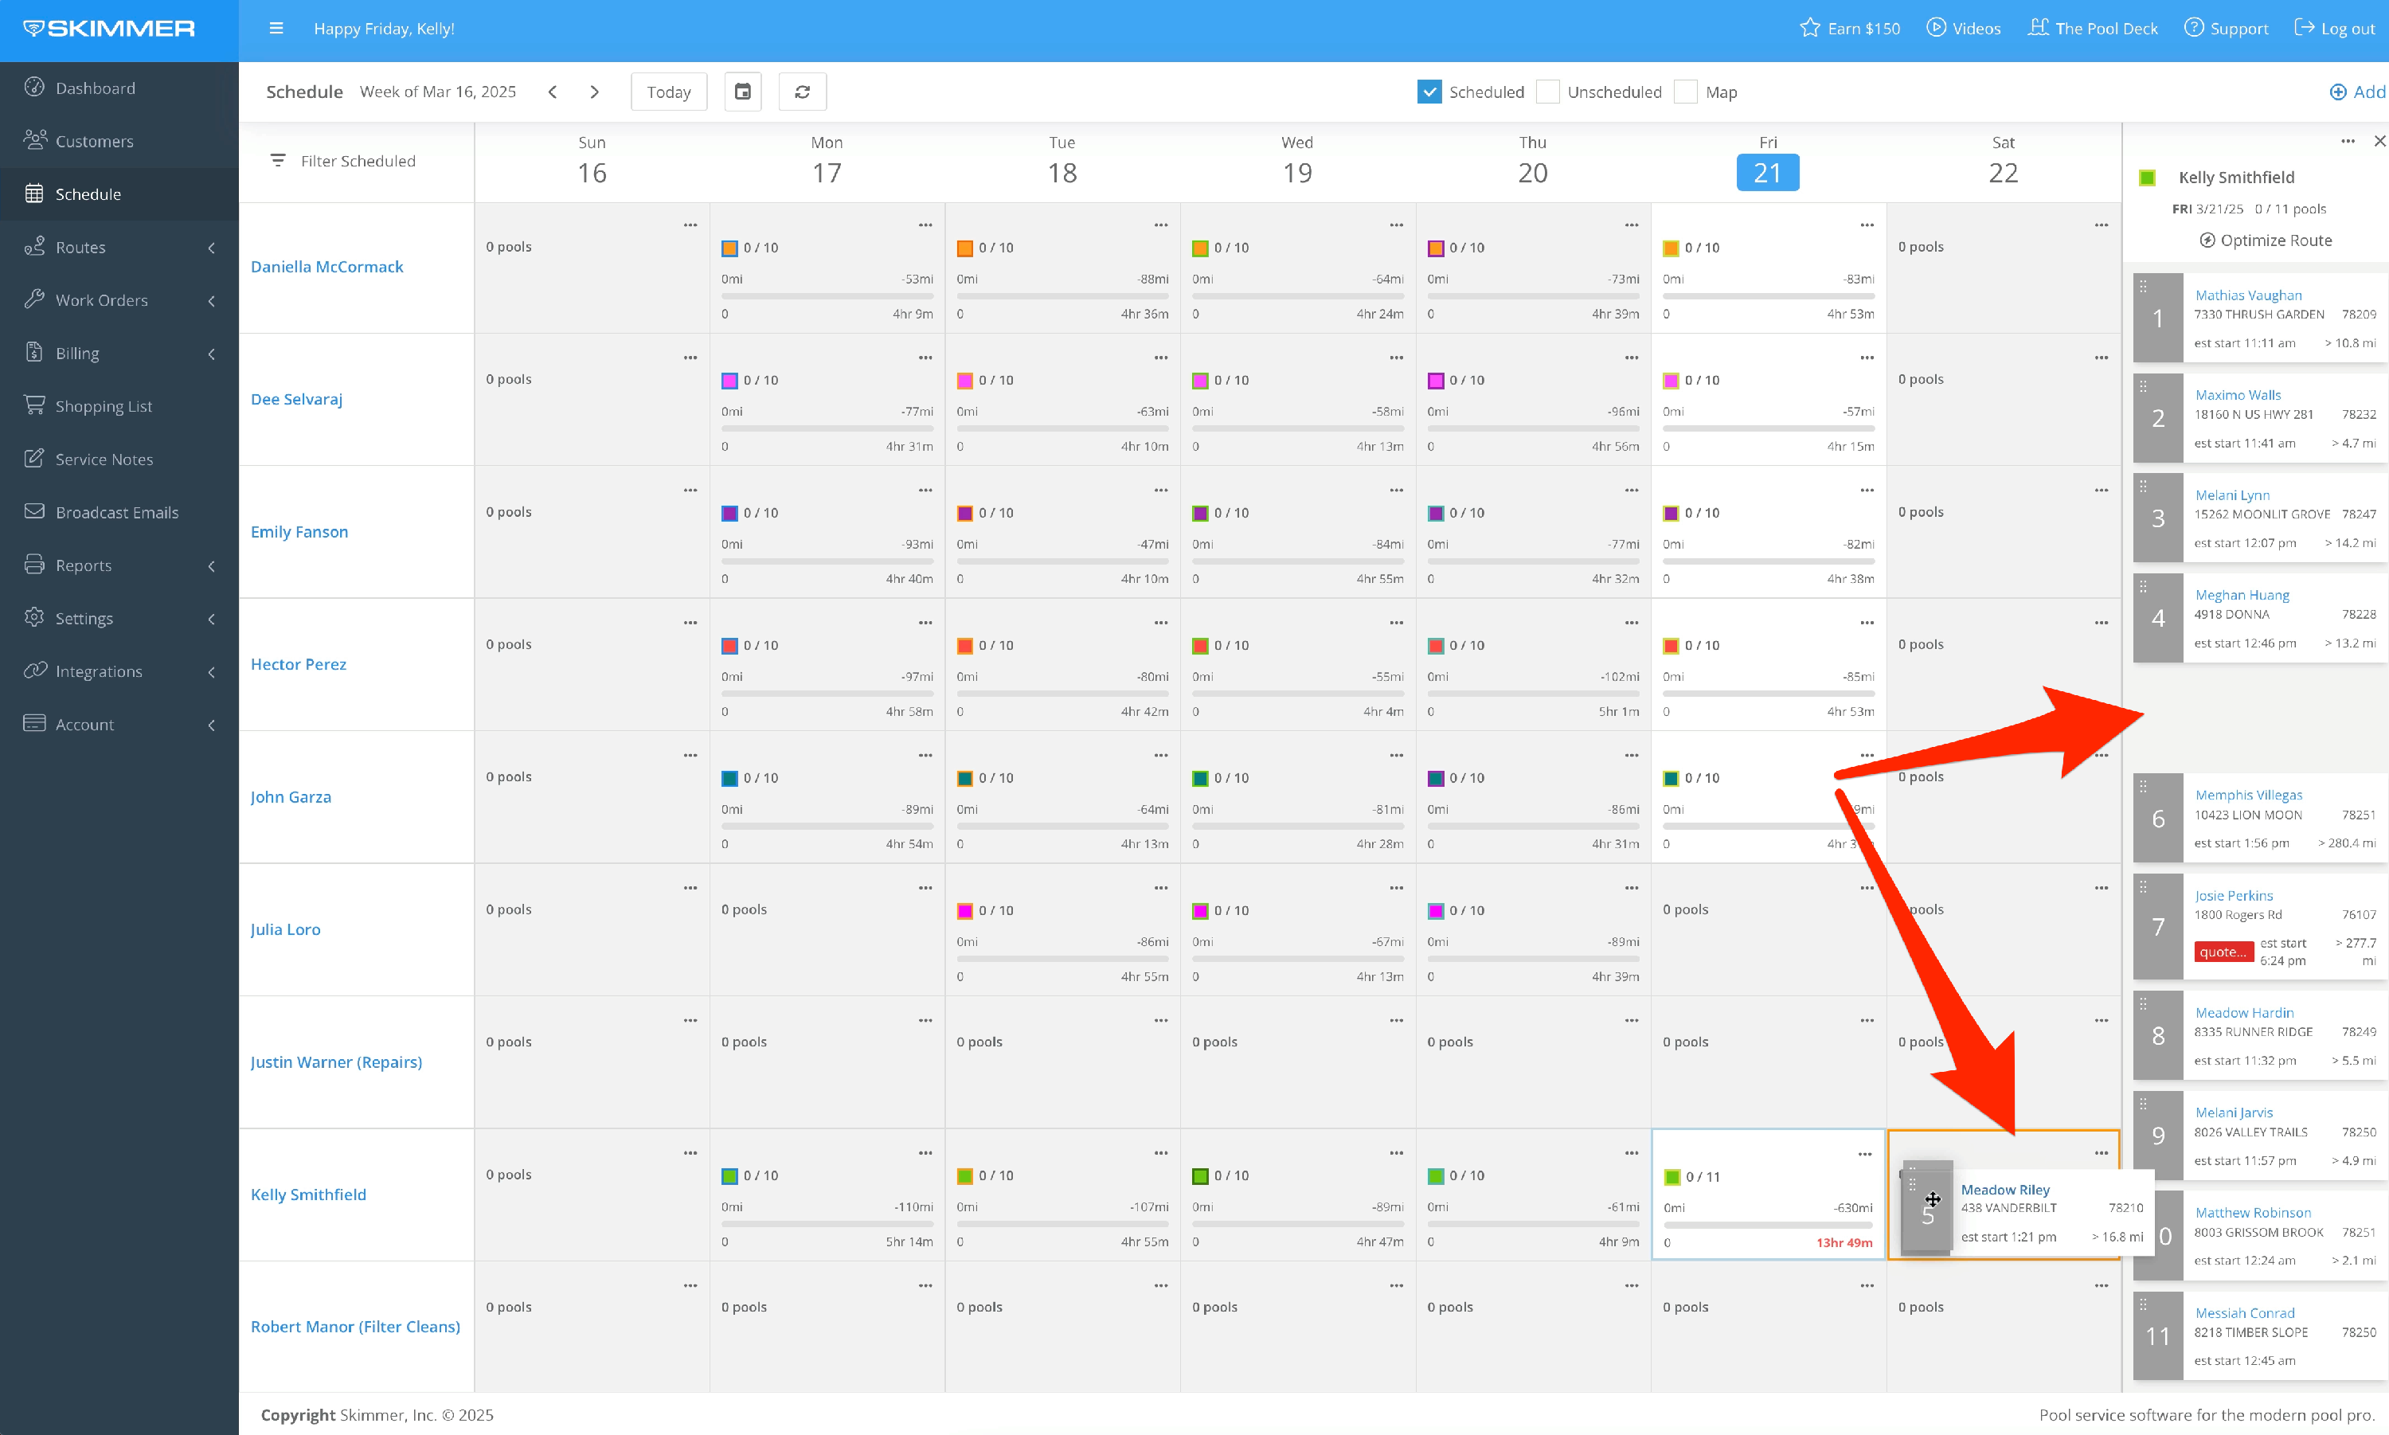The image size is (2389, 1435).
Task: Enable the Unscheduled checkbox
Action: pyautogui.click(x=1547, y=92)
